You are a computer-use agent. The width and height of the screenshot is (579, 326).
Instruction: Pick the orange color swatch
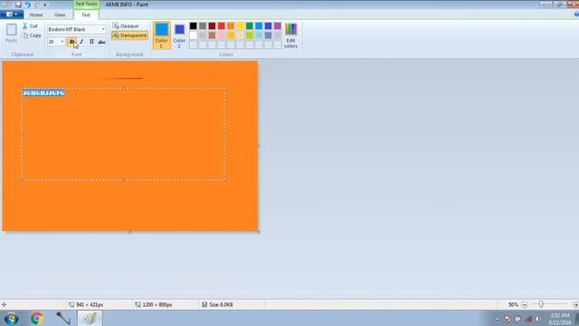(231, 26)
